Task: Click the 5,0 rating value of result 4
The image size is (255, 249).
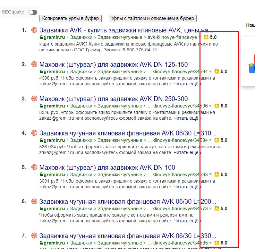Action: pos(224,140)
